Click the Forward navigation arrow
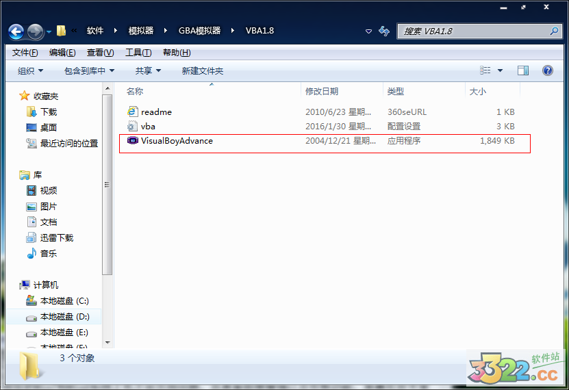569x390 pixels. point(35,32)
